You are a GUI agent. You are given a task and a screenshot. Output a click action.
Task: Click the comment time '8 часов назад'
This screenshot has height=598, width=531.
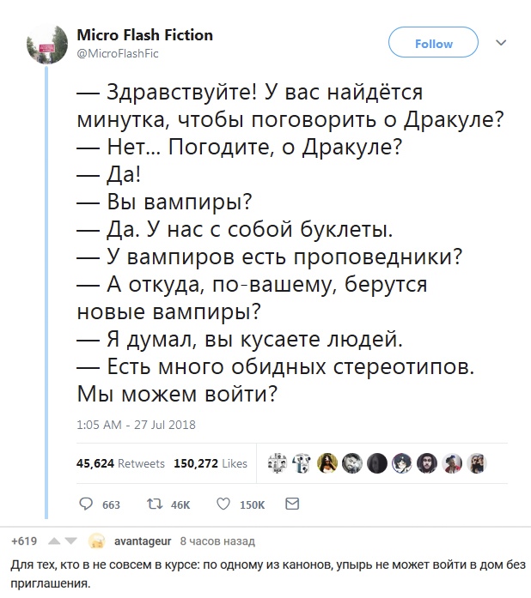pos(217,541)
